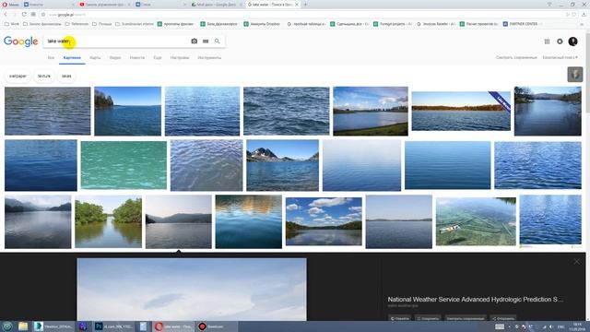
Task: Open the 'Настройки' settings menu
Action: point(180,57)
